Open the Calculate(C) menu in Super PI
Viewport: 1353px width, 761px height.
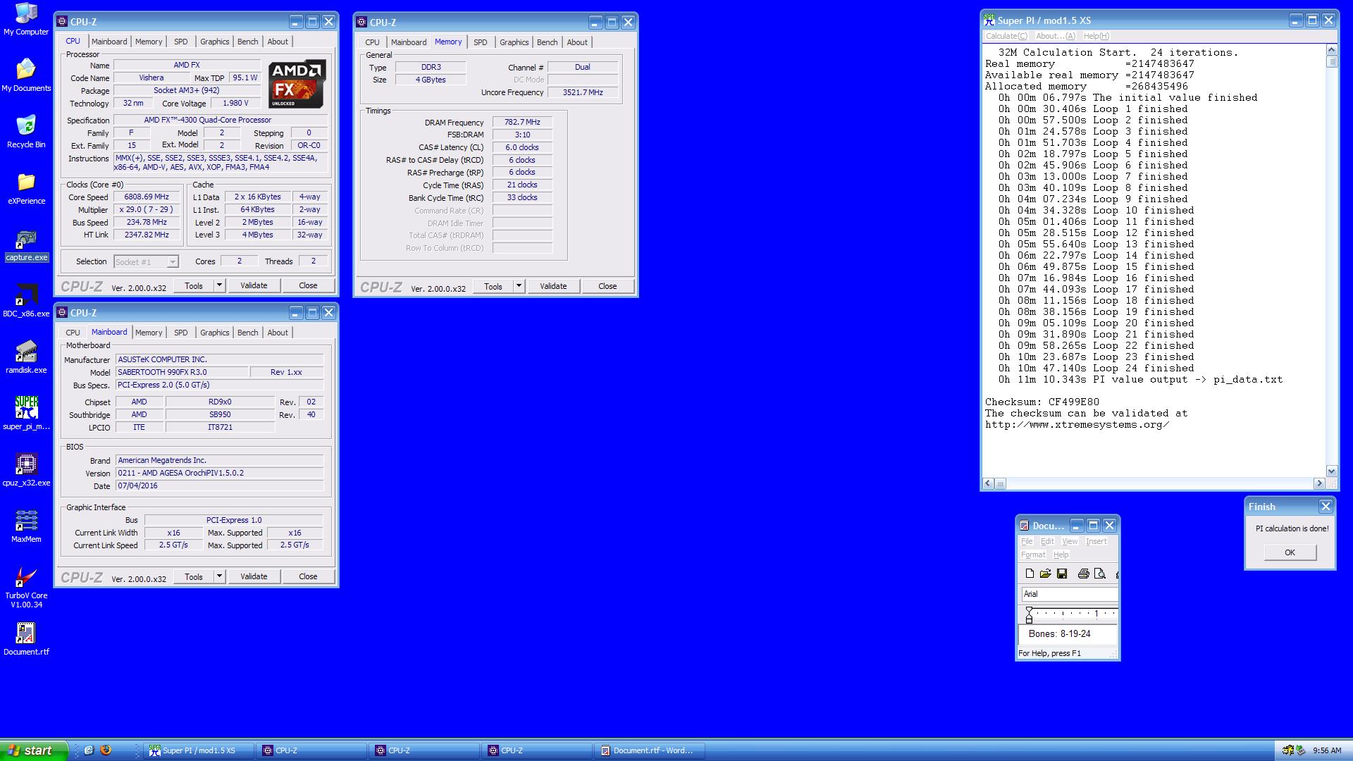point(1006,36)
